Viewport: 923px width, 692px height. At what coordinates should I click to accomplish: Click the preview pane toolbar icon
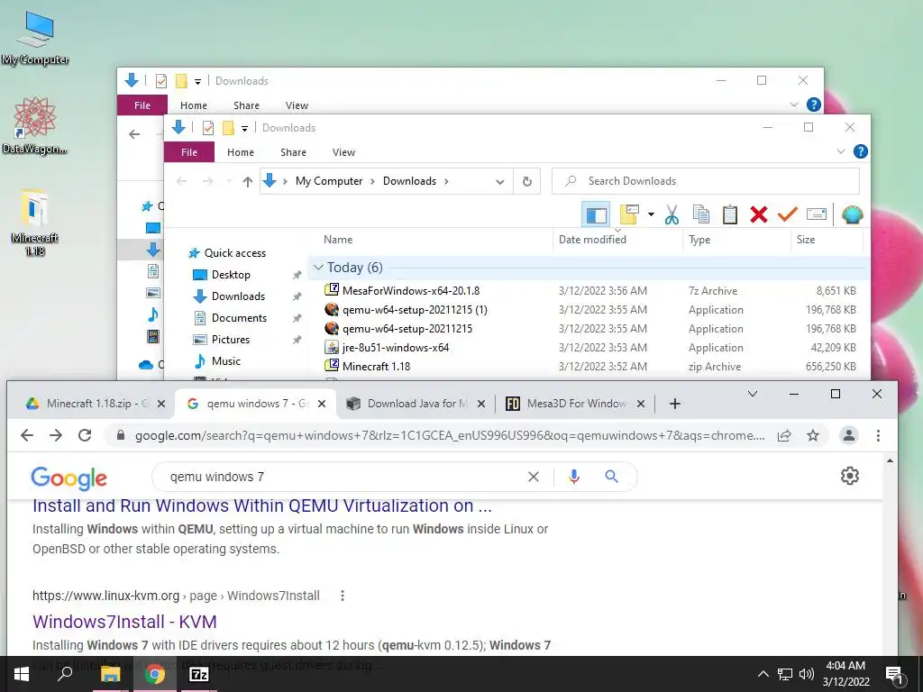(596, 214)
